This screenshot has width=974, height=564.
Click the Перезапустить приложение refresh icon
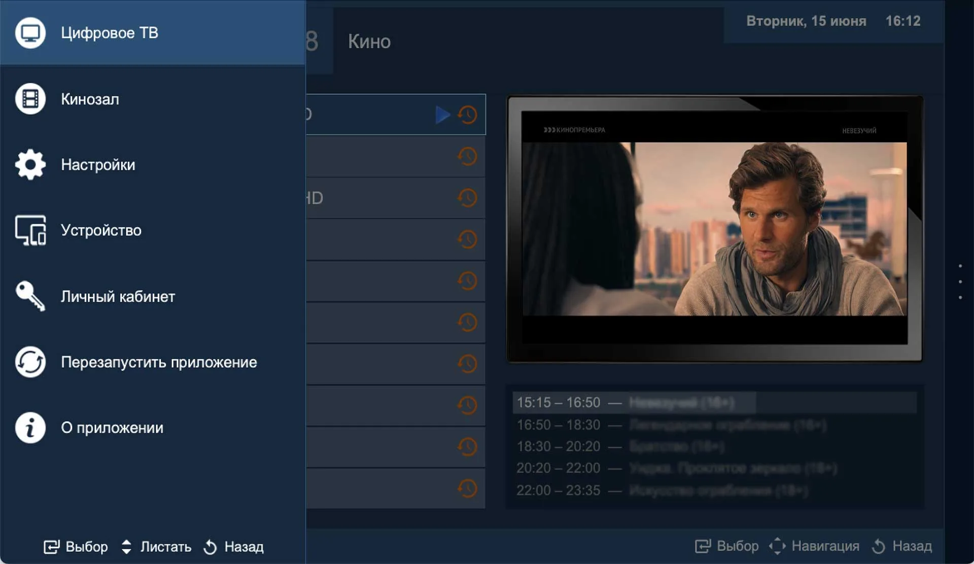coord(30,362)
